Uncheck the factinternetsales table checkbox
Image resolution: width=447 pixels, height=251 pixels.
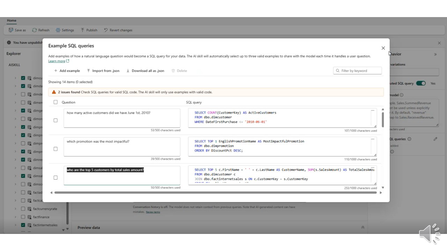[23, 225]
